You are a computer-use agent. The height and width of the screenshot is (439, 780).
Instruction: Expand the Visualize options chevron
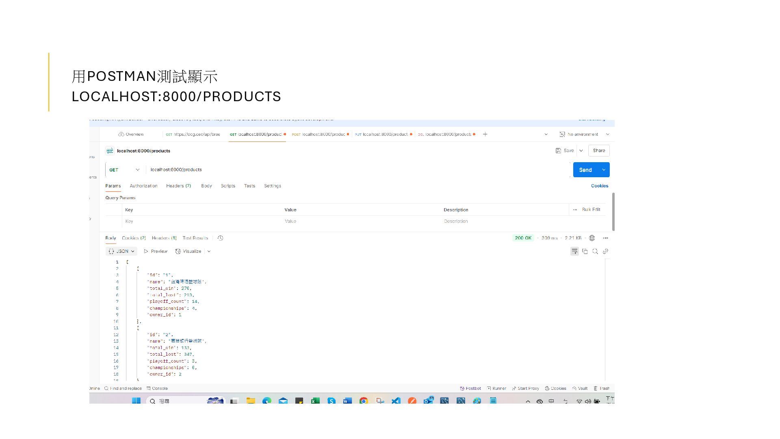pyautogui.click(x=209, y=251)
